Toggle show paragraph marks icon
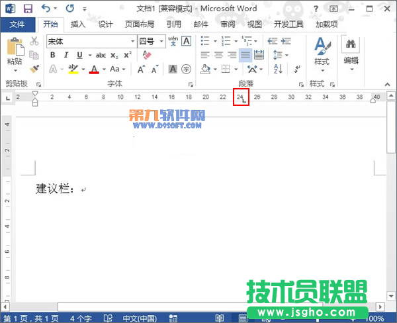 (297, 69)
